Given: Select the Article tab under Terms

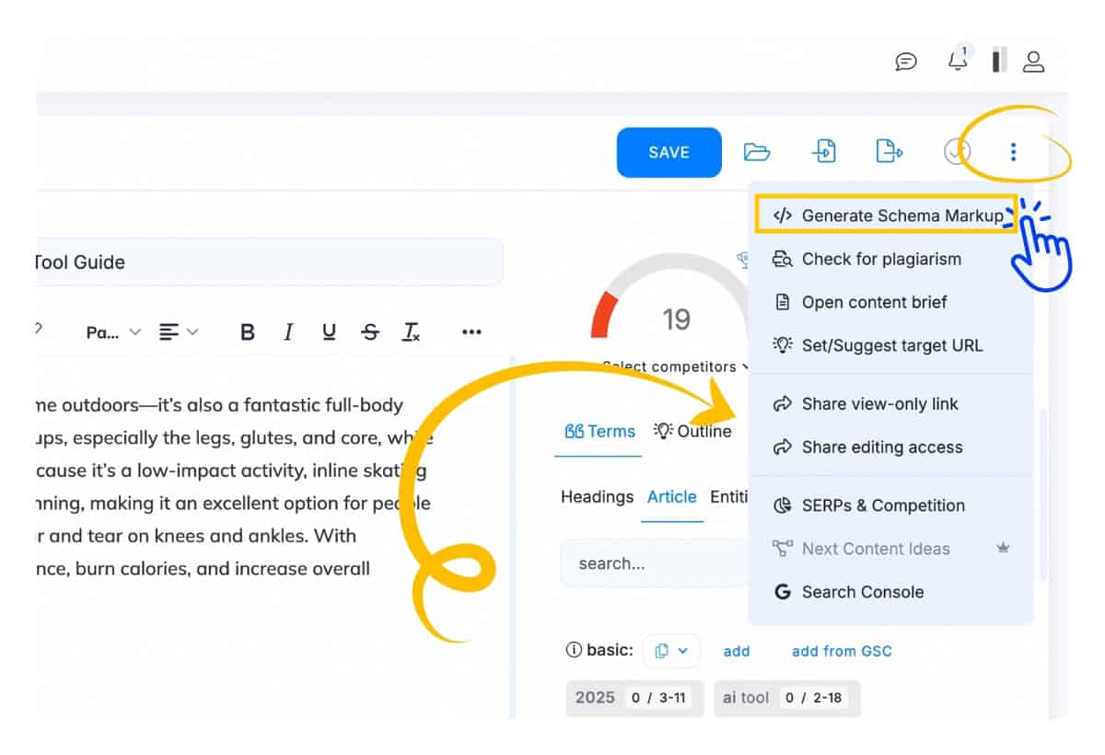Looking at the screenshot, I should pos(671,497).
